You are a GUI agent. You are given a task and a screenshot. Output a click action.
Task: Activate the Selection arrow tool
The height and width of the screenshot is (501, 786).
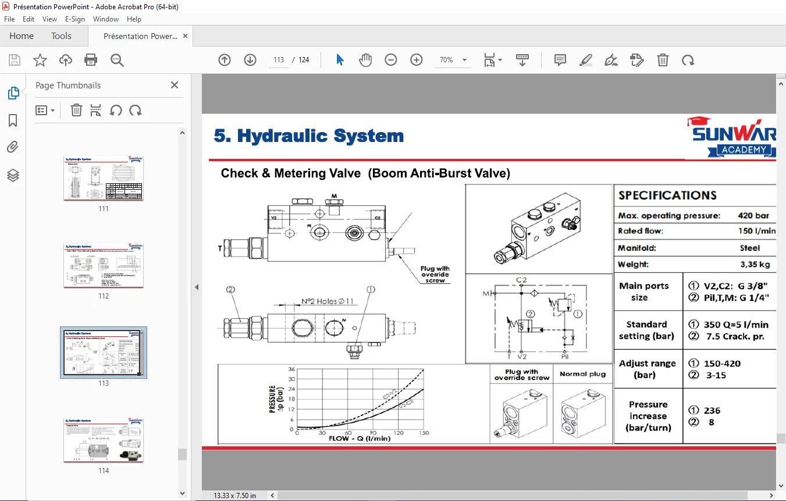[340, 60]
